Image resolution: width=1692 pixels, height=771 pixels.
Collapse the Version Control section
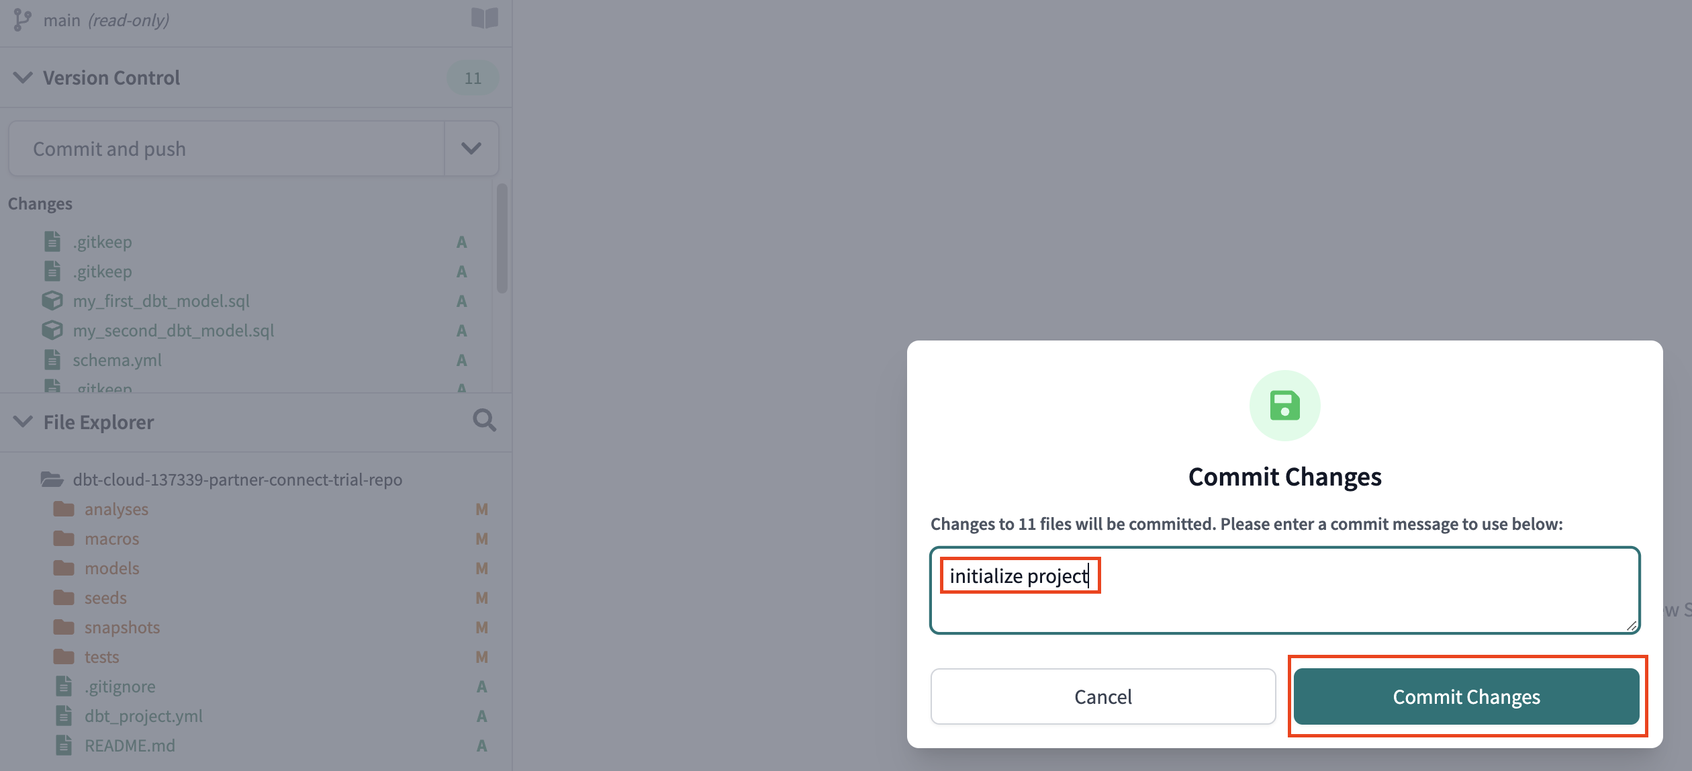(22, 77)
